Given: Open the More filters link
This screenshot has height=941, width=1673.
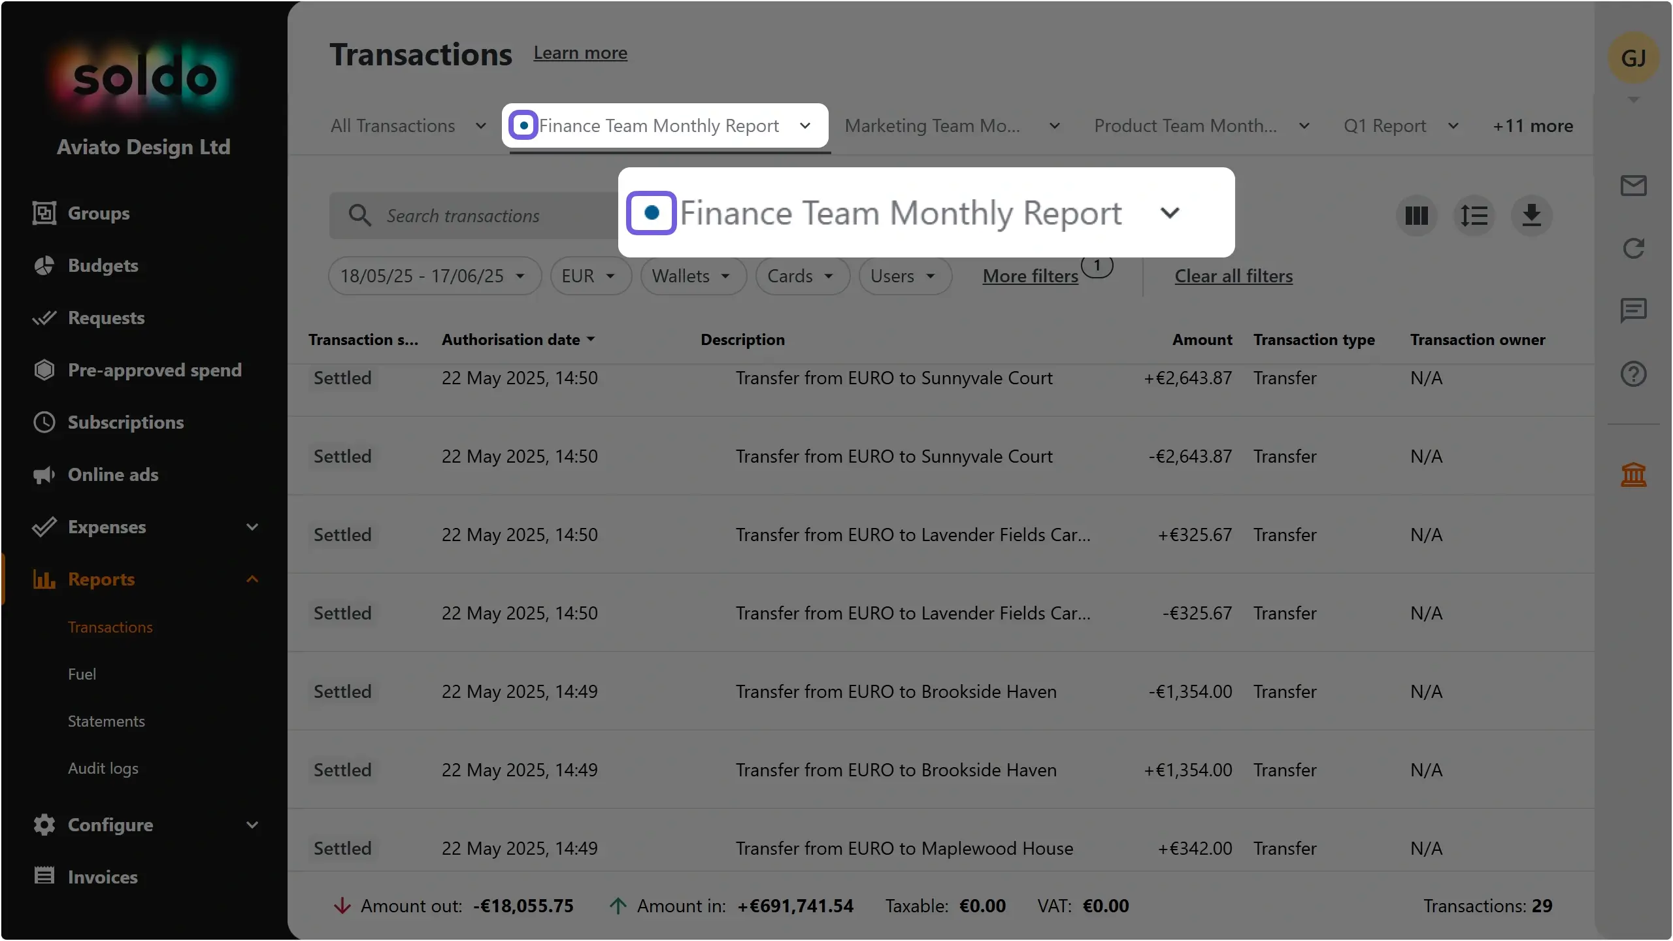Looking at the screenshot, I should click(x=1030, y=276).
